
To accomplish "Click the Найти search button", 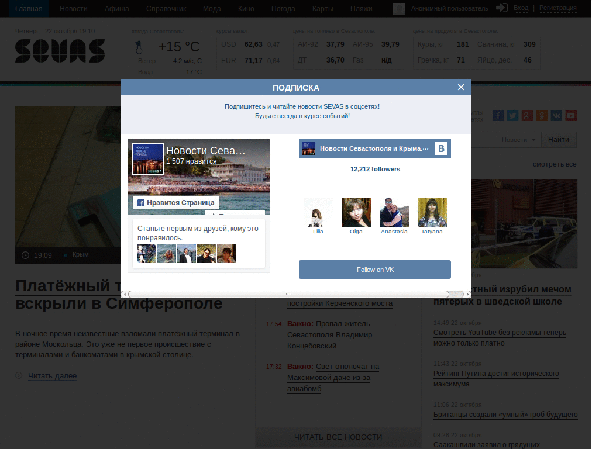I will [559, 140].
